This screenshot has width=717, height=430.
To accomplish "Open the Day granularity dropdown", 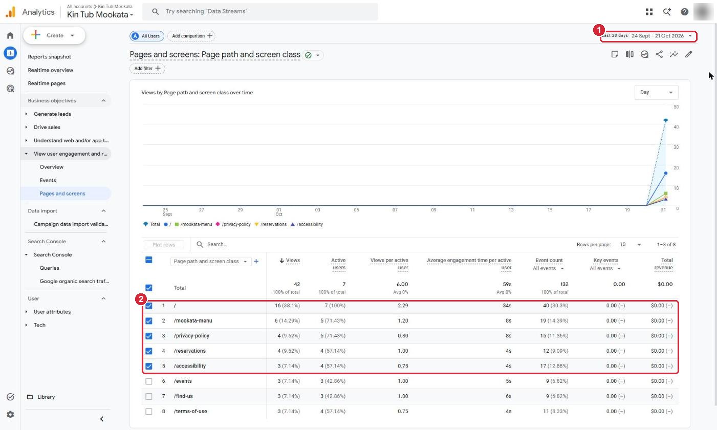I will [x=656, y=93].
